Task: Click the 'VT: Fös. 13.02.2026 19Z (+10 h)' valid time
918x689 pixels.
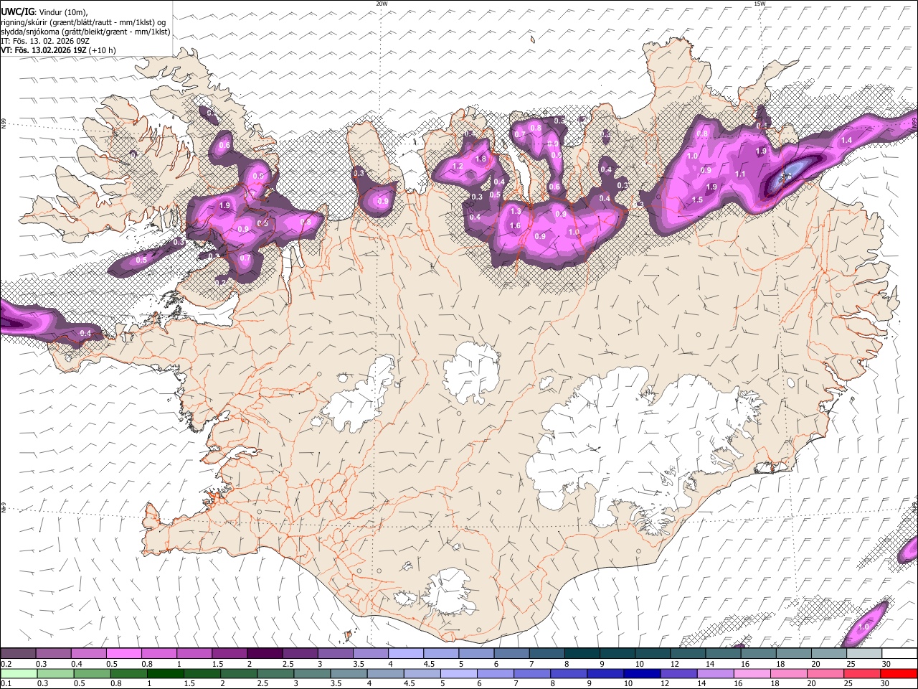Action: point(58,50)
